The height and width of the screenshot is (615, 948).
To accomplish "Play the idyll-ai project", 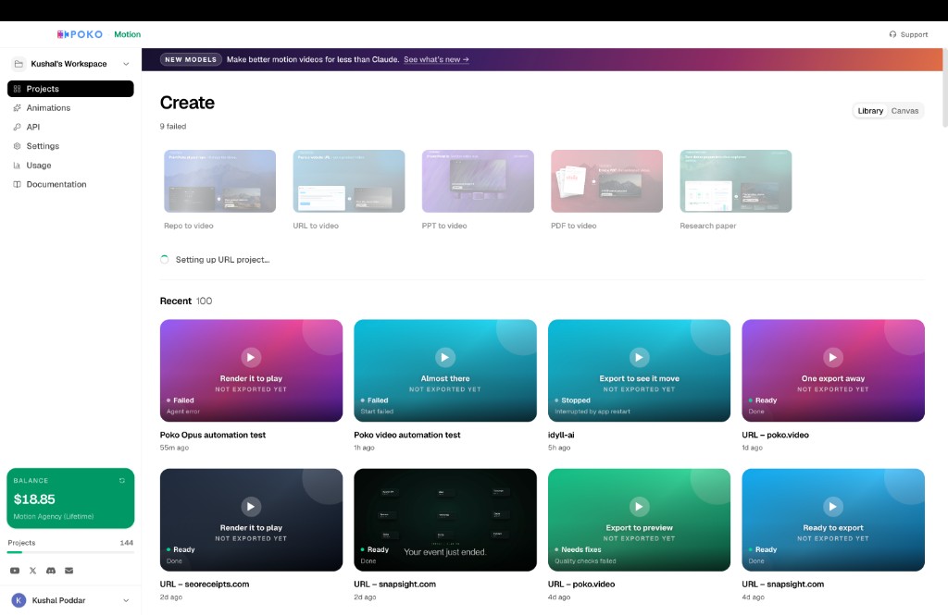I will click(x=639, y=357).
